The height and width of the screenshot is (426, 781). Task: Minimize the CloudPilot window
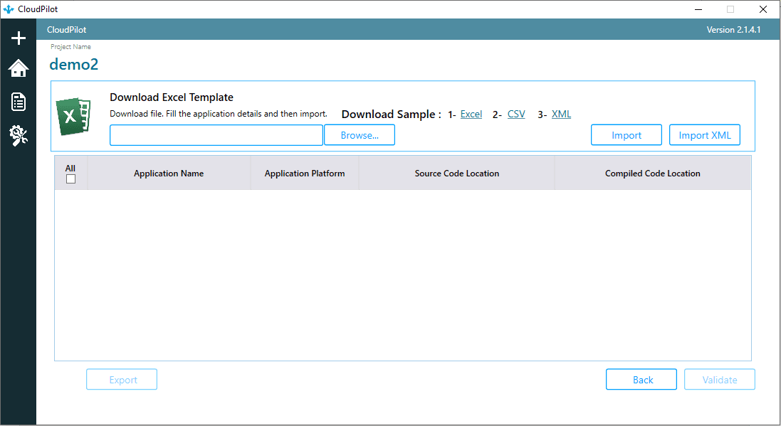point(698,9)
